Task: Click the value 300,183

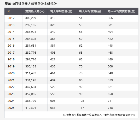Action: (31, 66)
